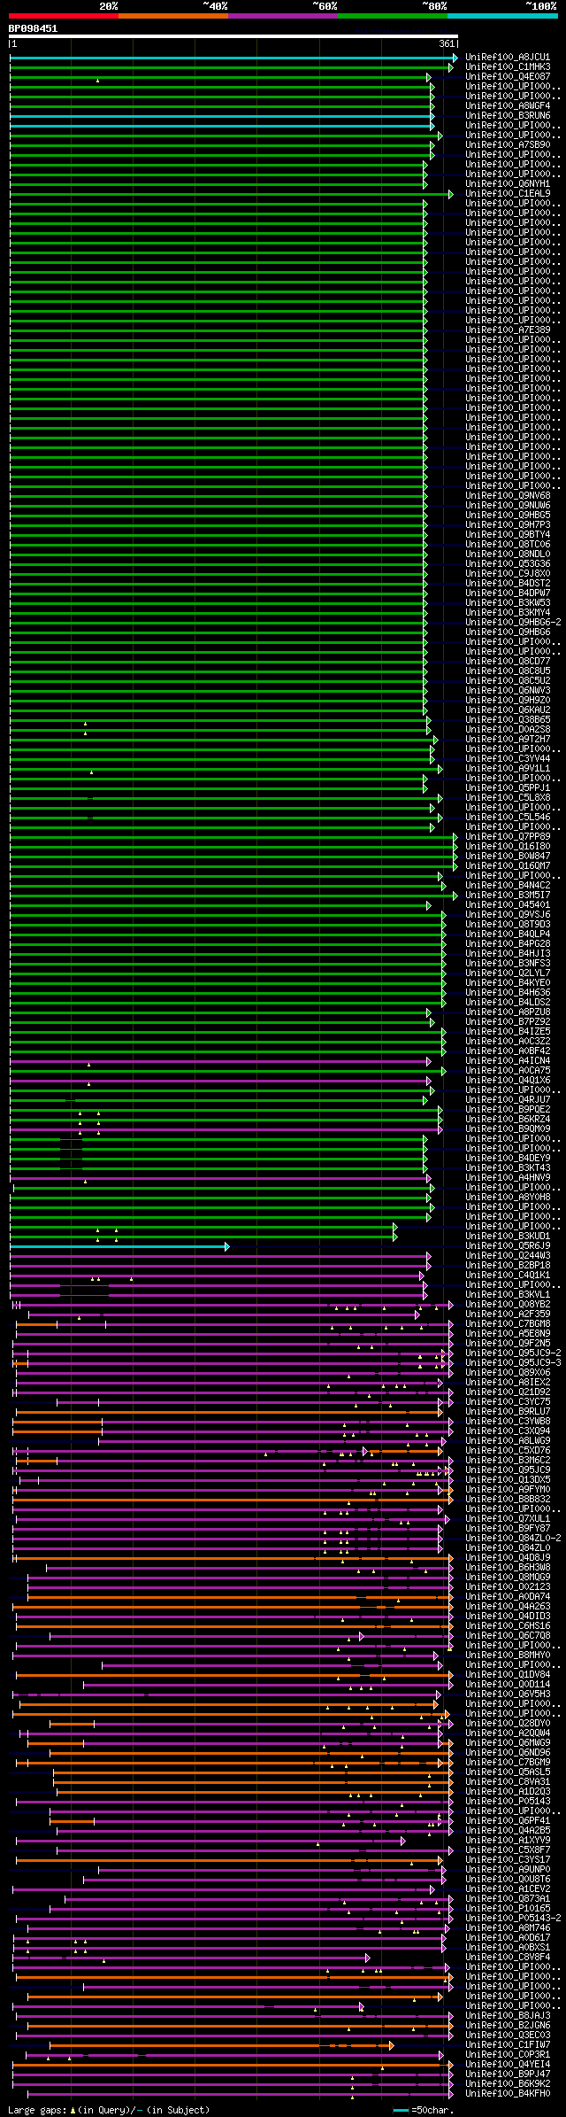
Task: Open the UniRef100_A8WGF4 hit label
Action: 508,105
